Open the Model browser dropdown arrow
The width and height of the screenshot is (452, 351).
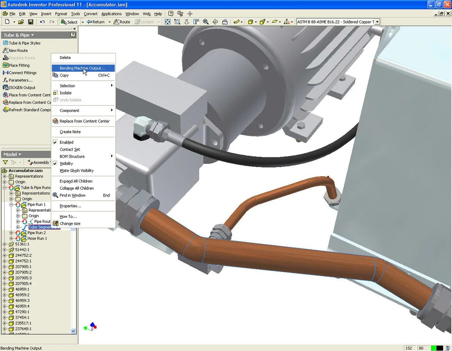pos(19,154)
